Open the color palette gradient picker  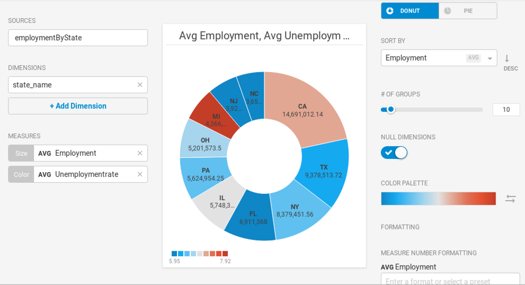tap(438, 199)
